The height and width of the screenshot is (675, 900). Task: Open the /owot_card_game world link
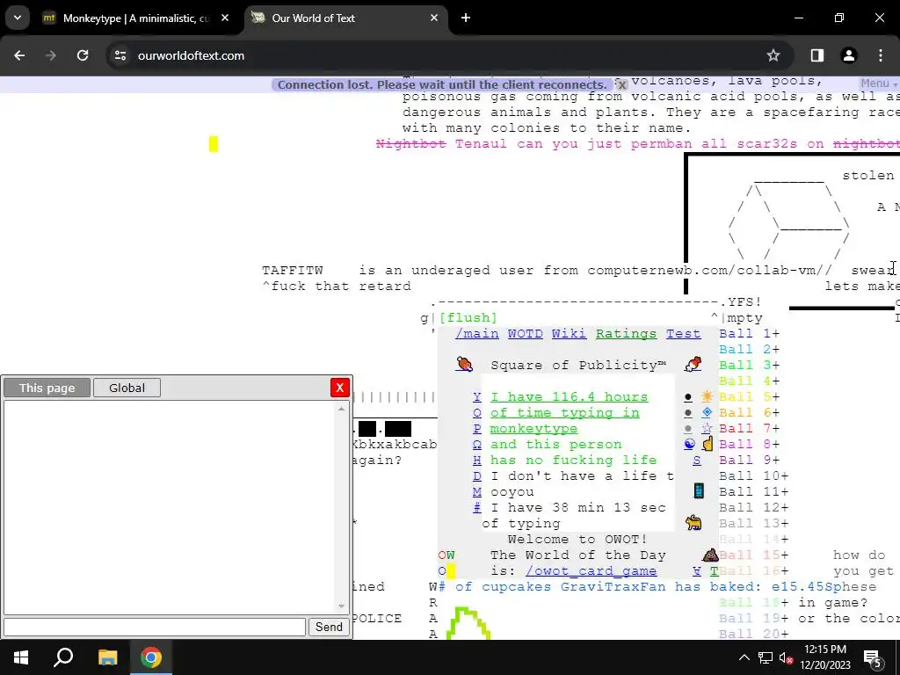[592, 571]
